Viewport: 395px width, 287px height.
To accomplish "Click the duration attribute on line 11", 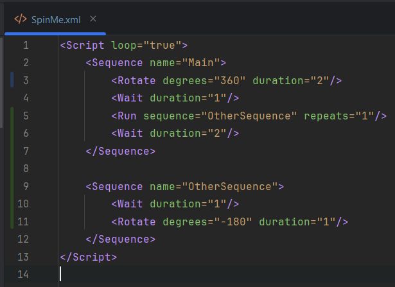I will click(285, 222).
